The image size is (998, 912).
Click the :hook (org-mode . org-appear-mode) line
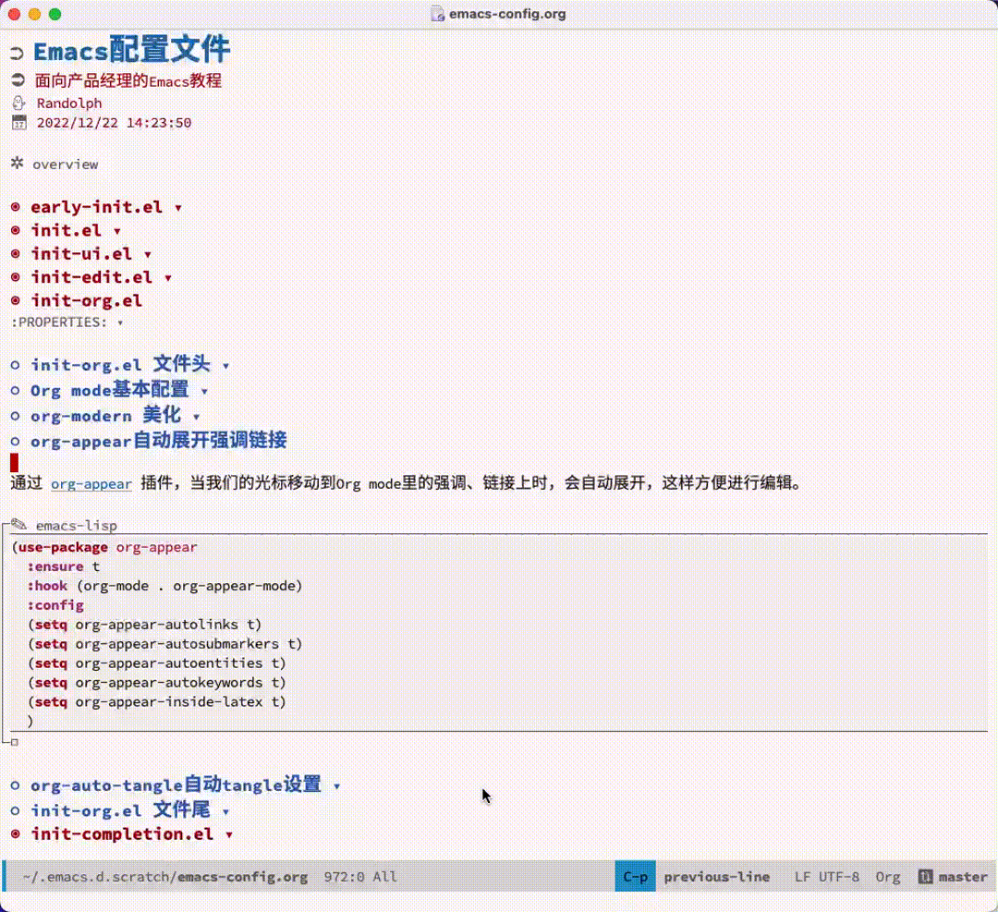pyautogui.click(x=164, y=586)
